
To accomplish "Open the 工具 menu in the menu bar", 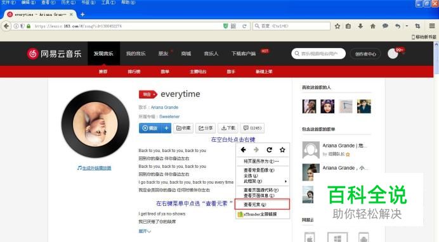I will (x=108, y=3).
